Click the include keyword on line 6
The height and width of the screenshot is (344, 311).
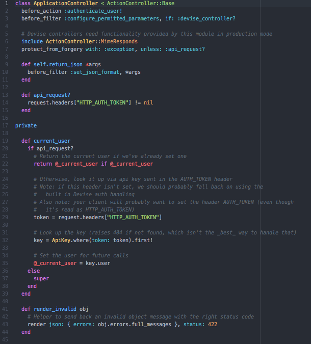pyautogui.click(x=32, y=41)
